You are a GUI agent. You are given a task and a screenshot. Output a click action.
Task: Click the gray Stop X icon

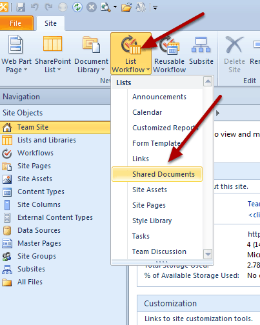(92, 7)
